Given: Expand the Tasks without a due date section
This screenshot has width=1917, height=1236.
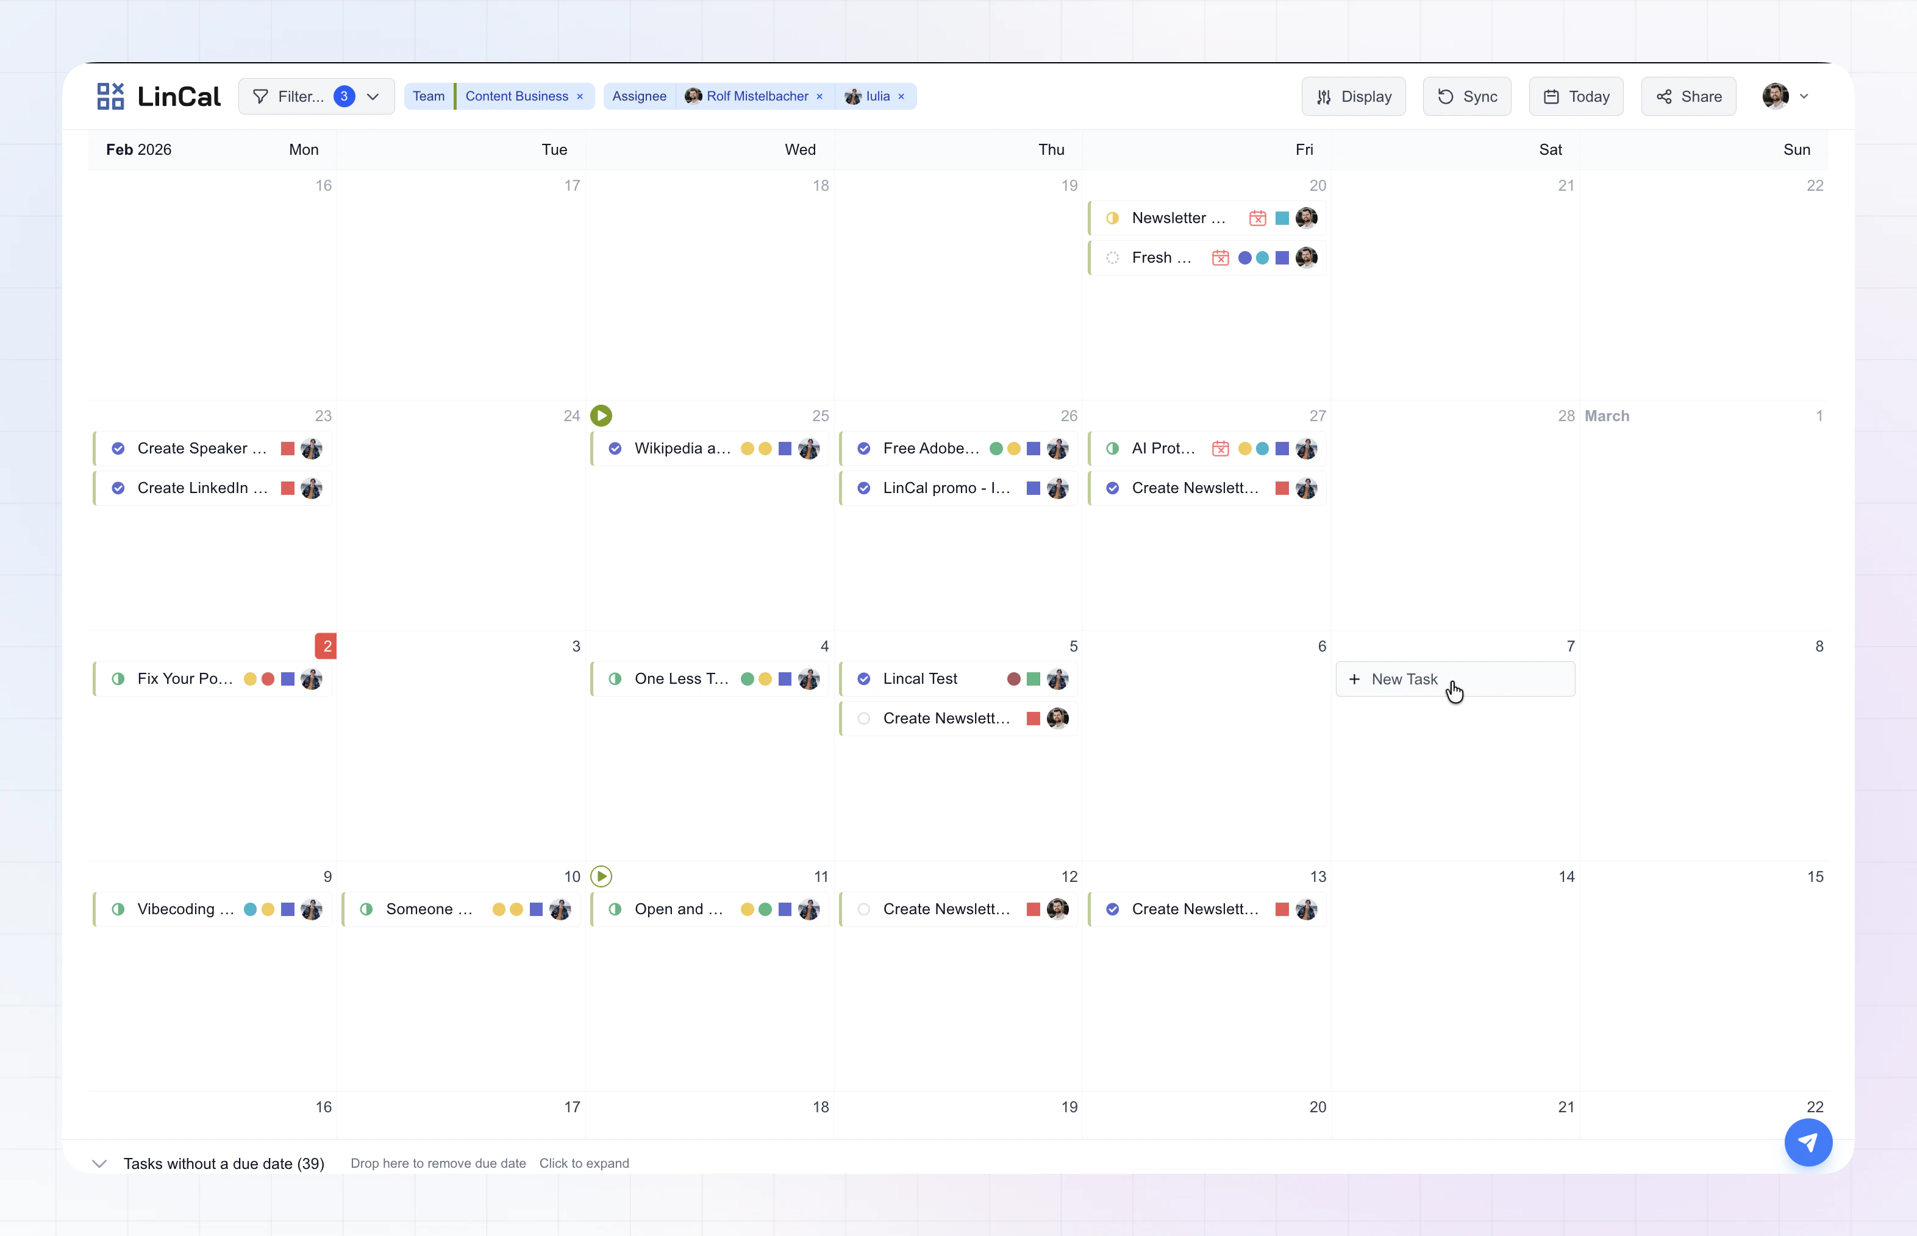Looking at the screenshot, I should (99, 1163).
